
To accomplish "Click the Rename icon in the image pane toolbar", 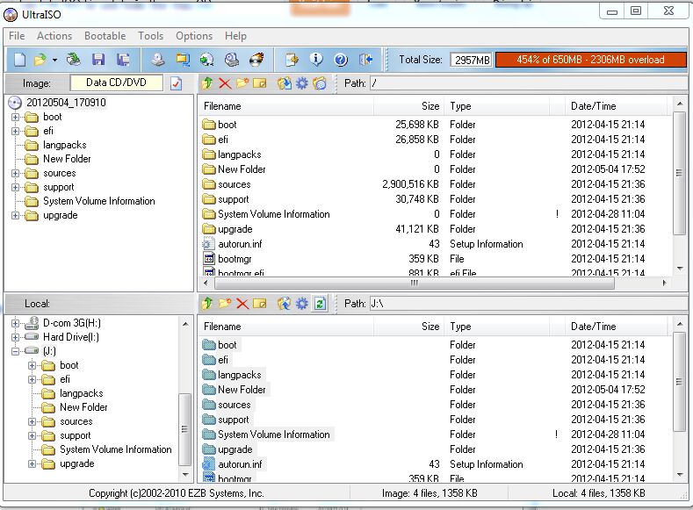I will point(260,83).
